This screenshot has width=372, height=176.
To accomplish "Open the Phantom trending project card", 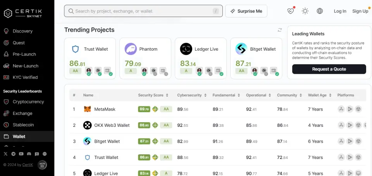I will click(x=145, y=58).
